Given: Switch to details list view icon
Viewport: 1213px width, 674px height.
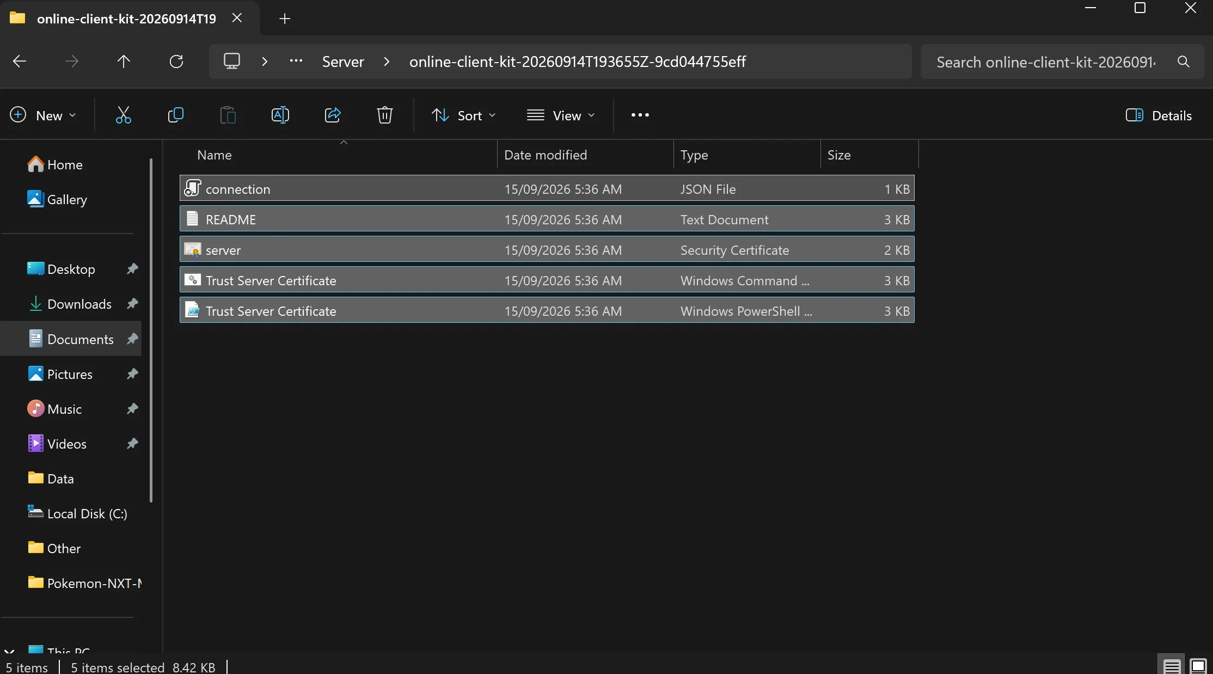Looking at the screenshot, I should tap(1172, 666).
